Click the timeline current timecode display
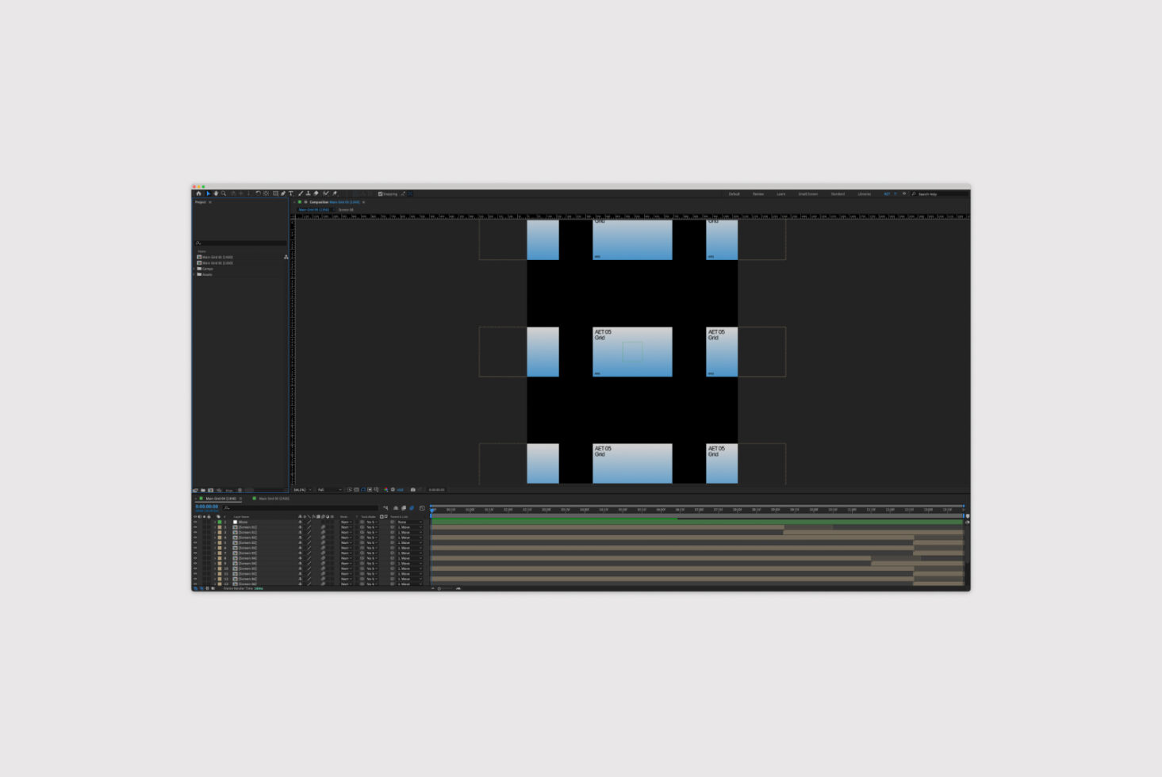The width and height of the screenshot is (1162, 777). [x=207, y=507]
